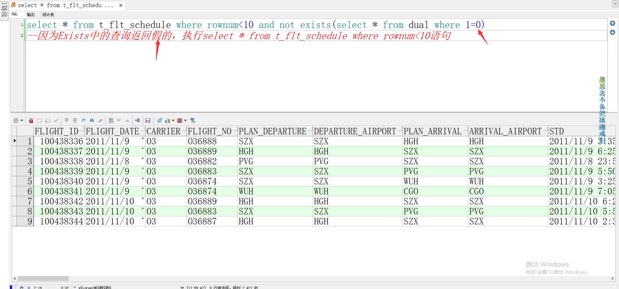This screenshot has height=289, width=619.
Task: Click the single record view icon
Action: pyautogui.click(x=111, y=120)
